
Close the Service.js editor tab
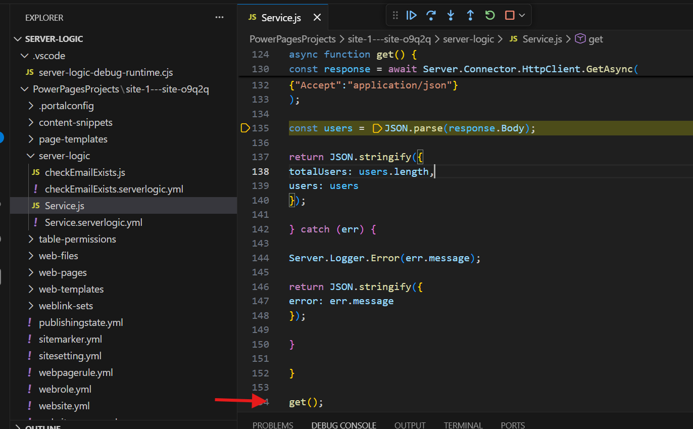coord(317,18)
